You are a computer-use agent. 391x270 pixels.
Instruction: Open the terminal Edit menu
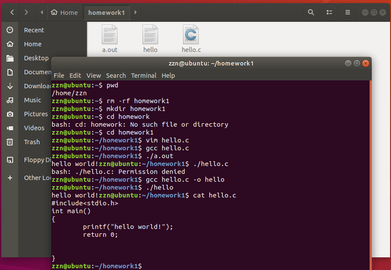[75, 76]
